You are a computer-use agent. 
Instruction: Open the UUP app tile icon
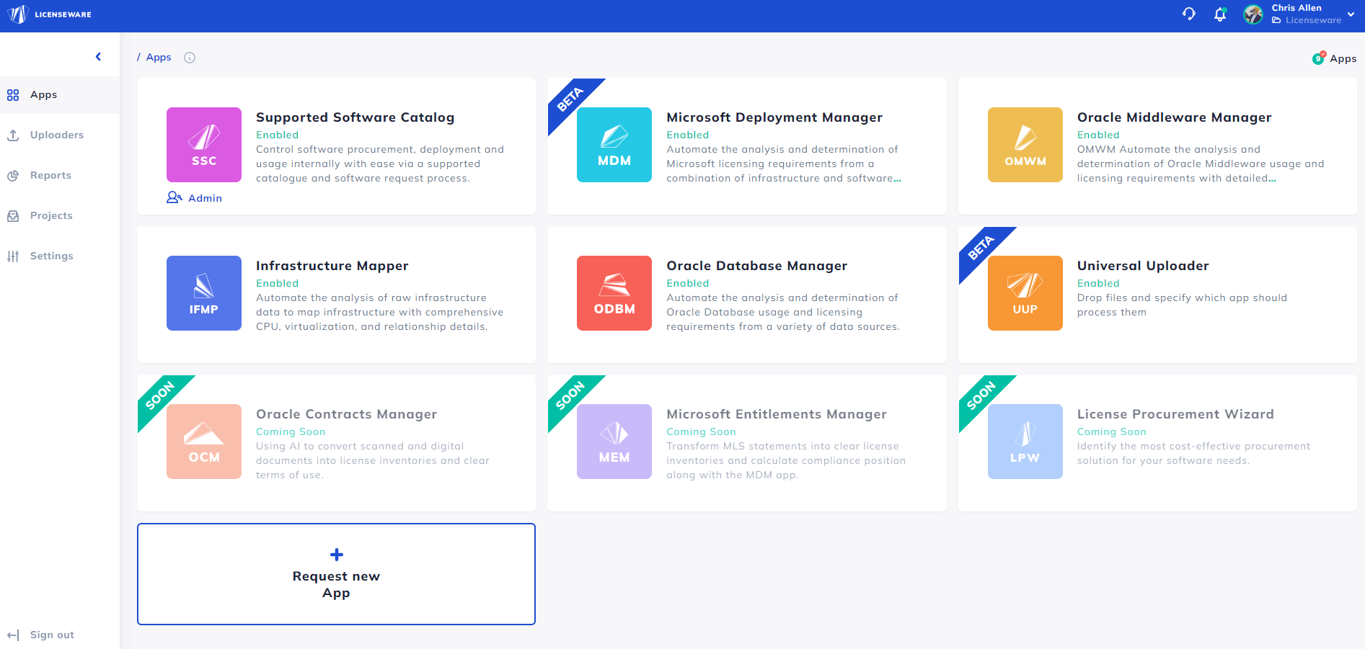coord(1025,293)
